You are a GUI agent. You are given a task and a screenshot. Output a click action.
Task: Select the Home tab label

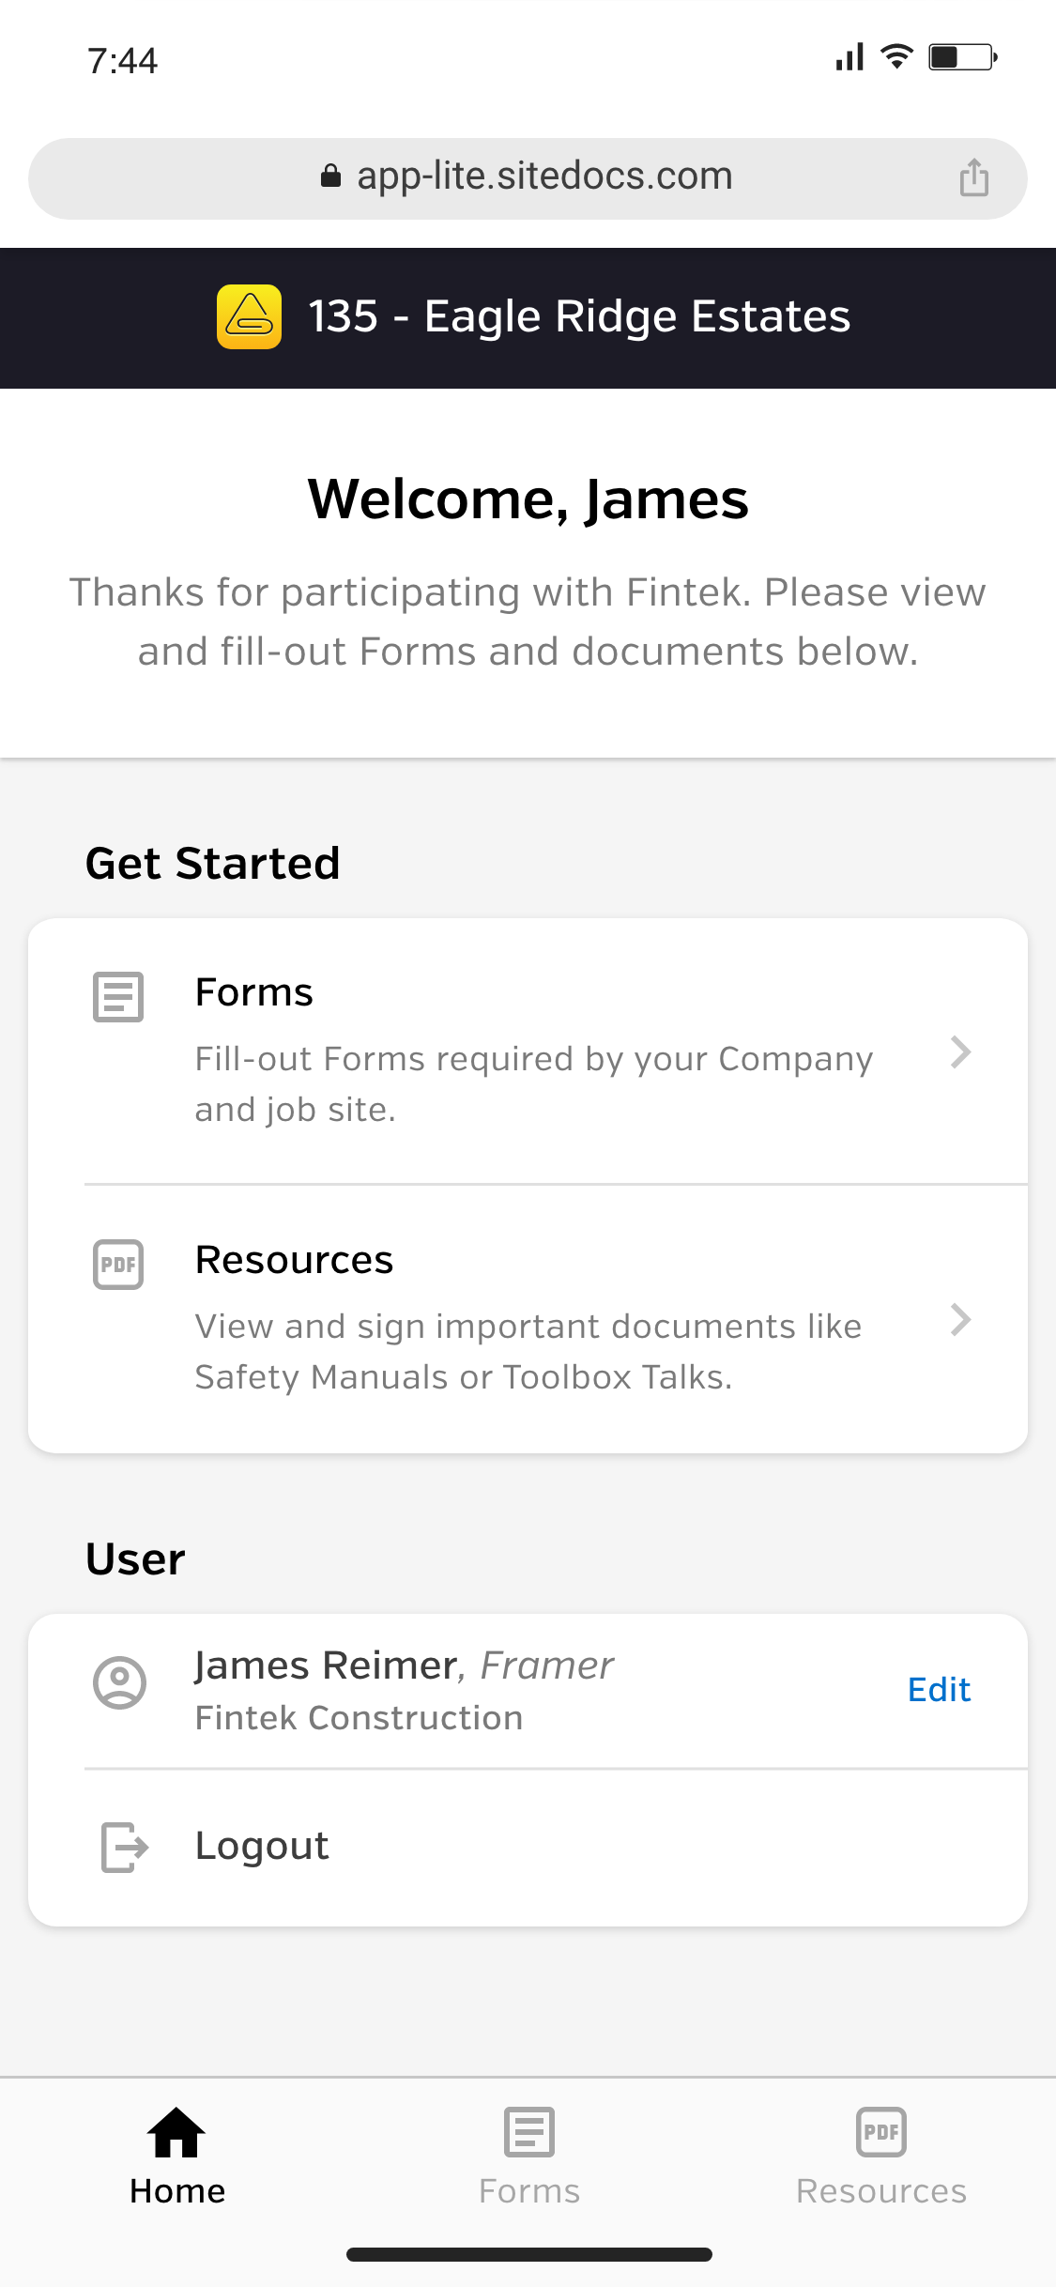click(x=177, y=2191)
